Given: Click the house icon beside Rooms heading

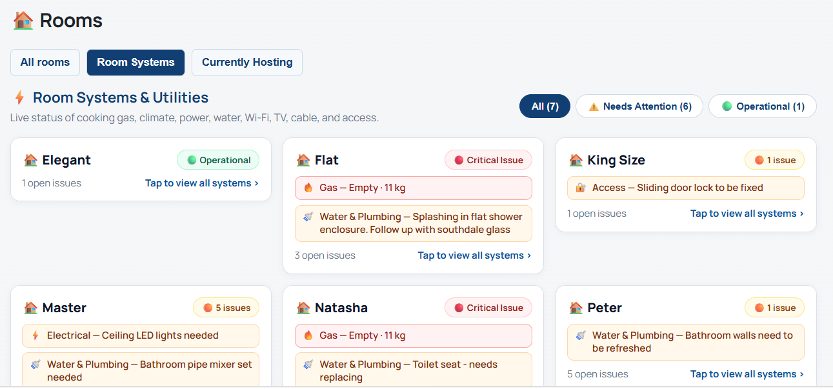Looking at the screenshot, I should (23, 20).
